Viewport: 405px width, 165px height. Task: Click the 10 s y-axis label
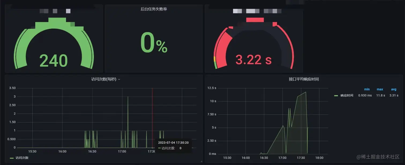(x=213, y=101)
